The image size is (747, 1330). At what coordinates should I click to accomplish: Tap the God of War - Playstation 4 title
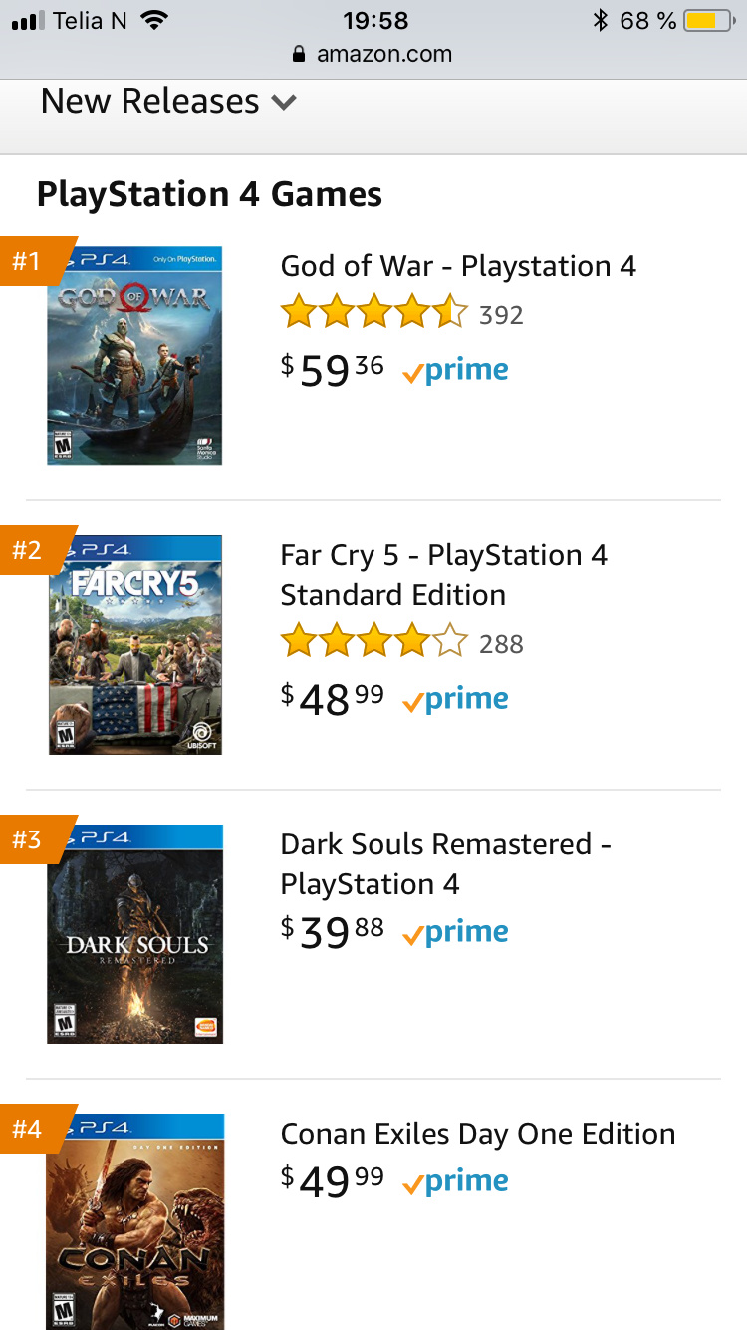(x=458, y=266)
